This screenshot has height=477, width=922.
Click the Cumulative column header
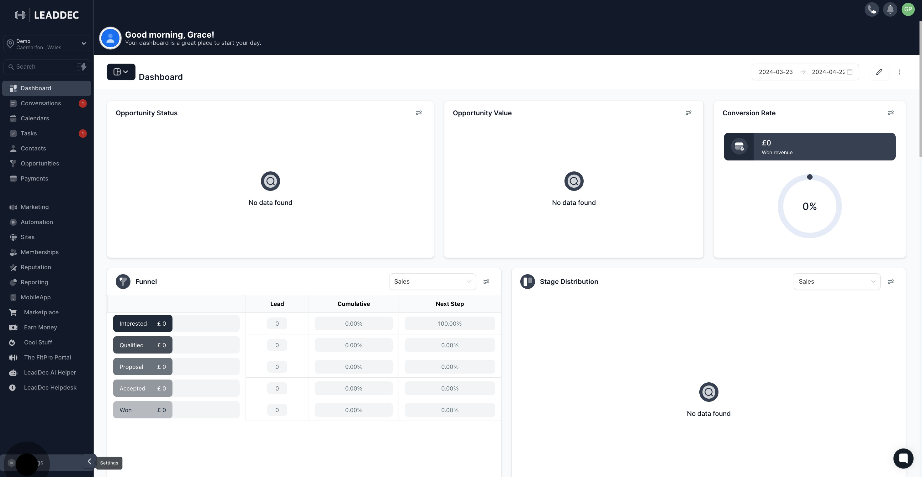click(x=354, y=304)
